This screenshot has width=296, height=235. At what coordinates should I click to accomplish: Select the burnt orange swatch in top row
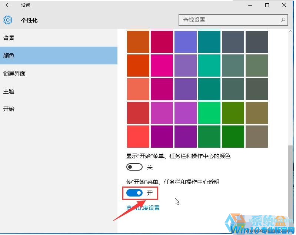coord(138,41)
